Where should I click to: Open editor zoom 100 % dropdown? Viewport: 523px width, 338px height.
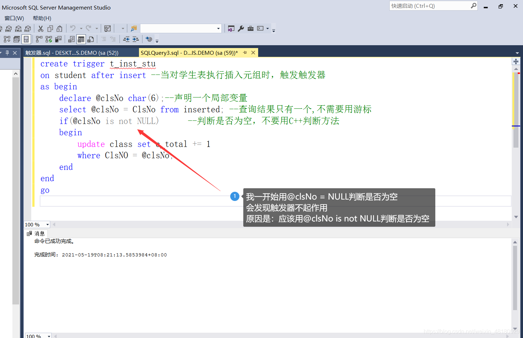coord(47,225)
